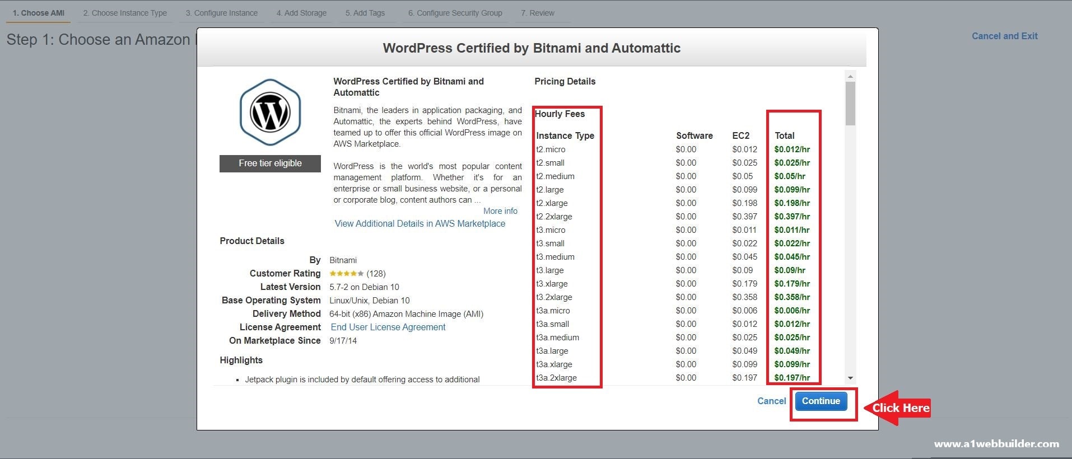The height and width of the screenshot is (459, 1072).
Task: Open View Additional Details in AWS Marketplace
Action: coord(420,223)
